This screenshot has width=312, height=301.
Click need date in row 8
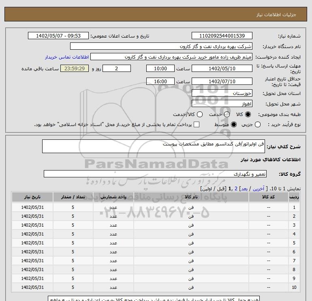pyautogui.click(x=32, y=269)
